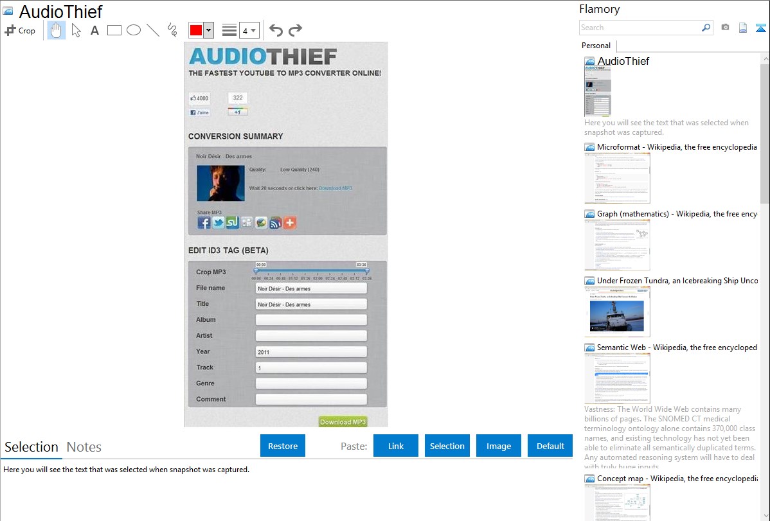Open the Selection tab

31,447
